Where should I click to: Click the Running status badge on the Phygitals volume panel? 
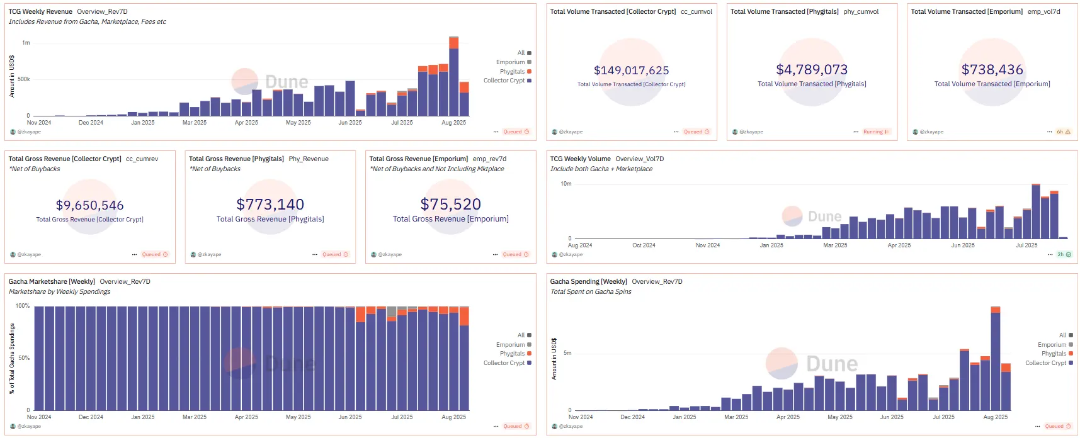(x=876, y=132)
